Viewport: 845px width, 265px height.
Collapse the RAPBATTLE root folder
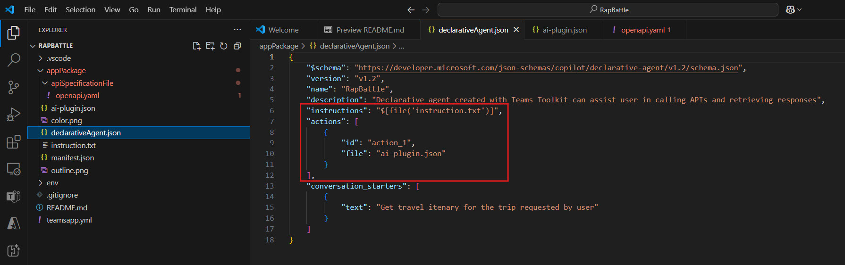(33, 46)
